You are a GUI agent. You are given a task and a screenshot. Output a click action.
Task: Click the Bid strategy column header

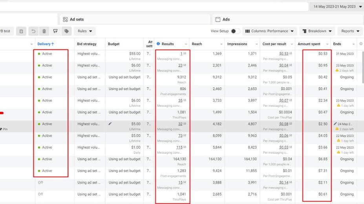pyautogui.click(x=87, y=44)
